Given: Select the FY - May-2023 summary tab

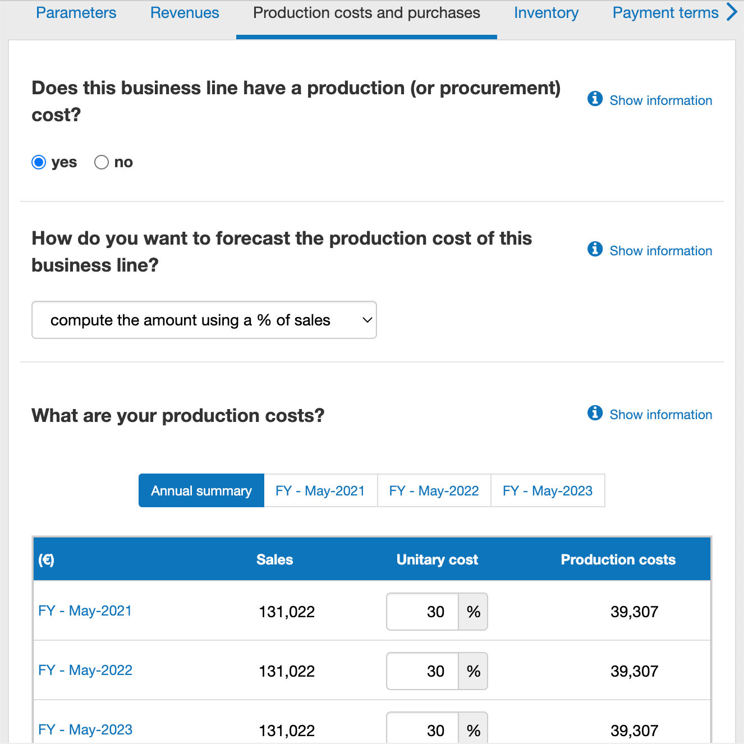Looking at the screenshot, I should tap(548, 490).
